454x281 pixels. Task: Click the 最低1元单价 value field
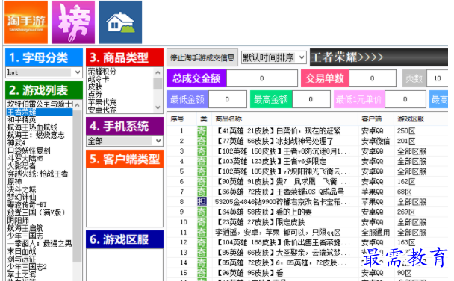[x=405, y=99]
